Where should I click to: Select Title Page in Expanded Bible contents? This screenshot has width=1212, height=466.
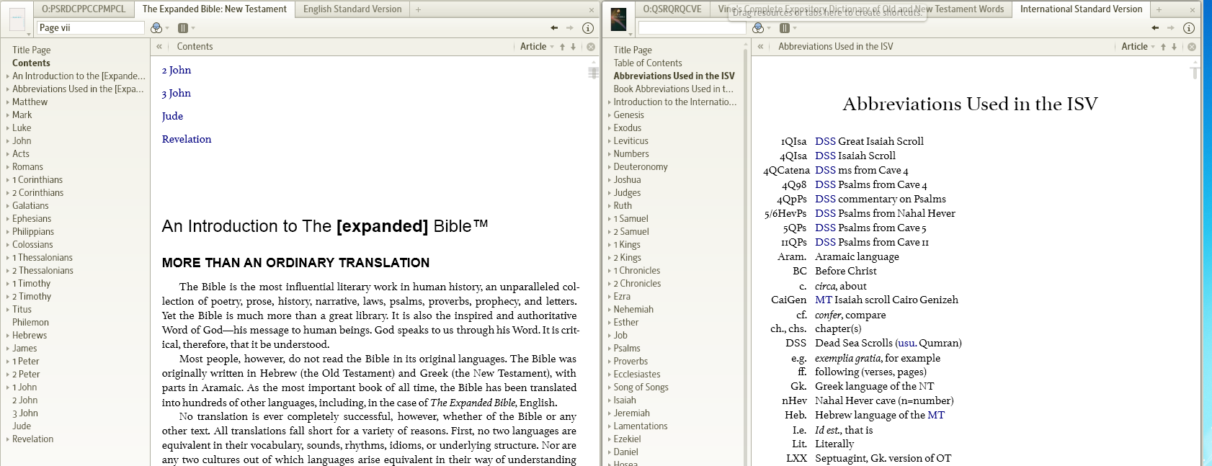(32, 50)
